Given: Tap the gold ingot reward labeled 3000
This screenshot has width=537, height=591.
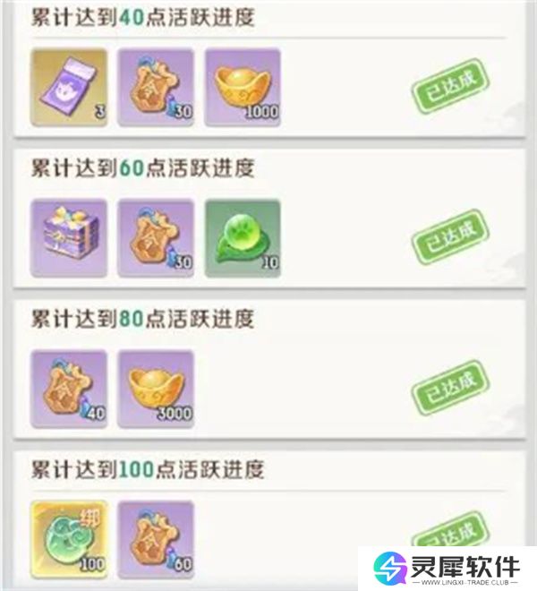Looking at the screenshot, I should tap(156, 389).
